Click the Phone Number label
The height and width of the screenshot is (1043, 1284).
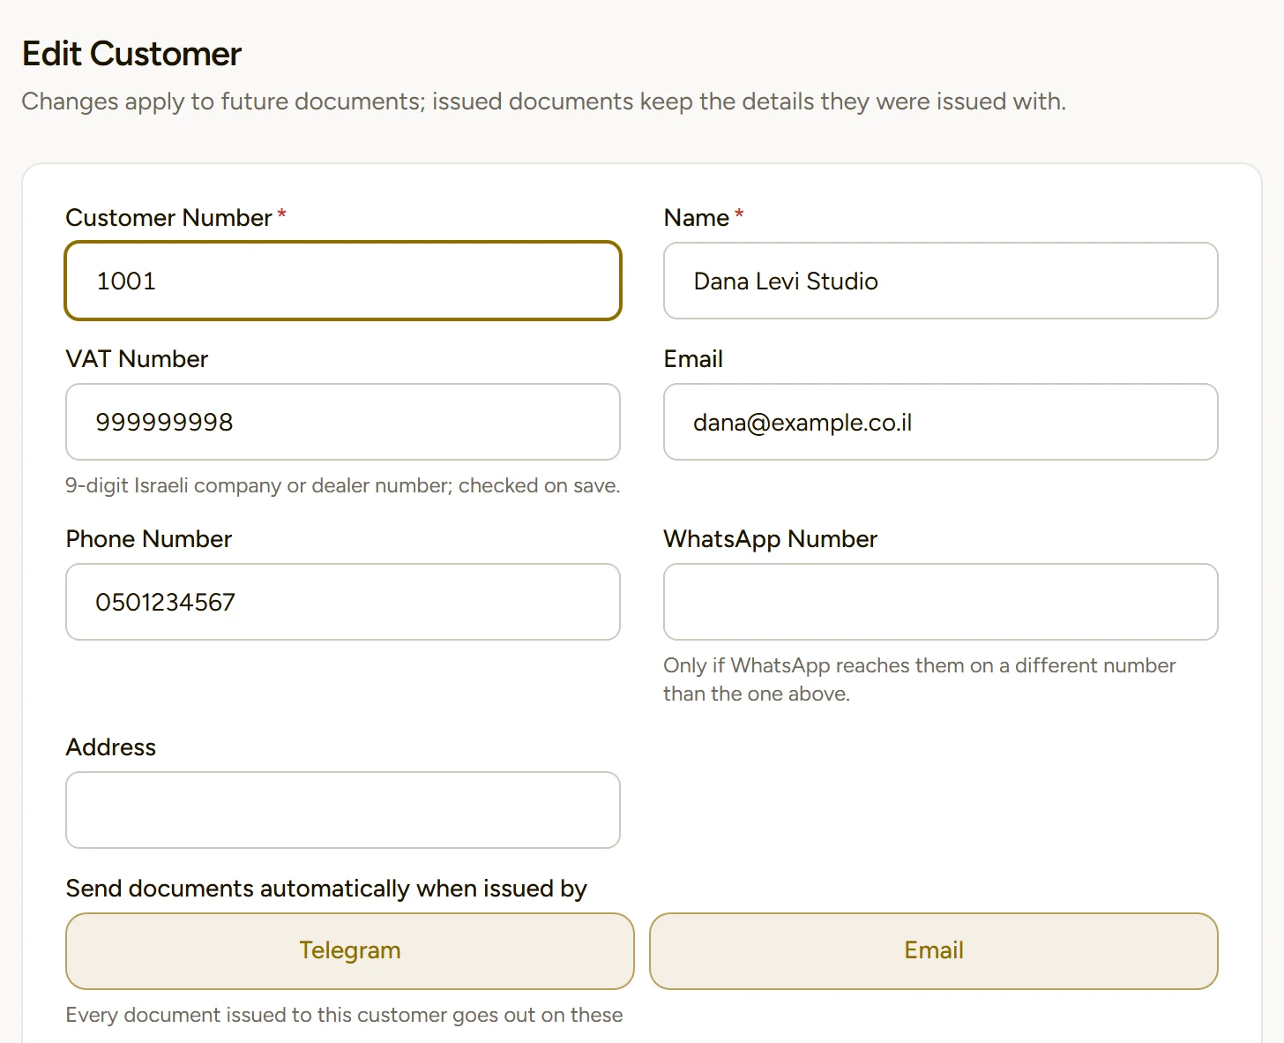[149, 538]
